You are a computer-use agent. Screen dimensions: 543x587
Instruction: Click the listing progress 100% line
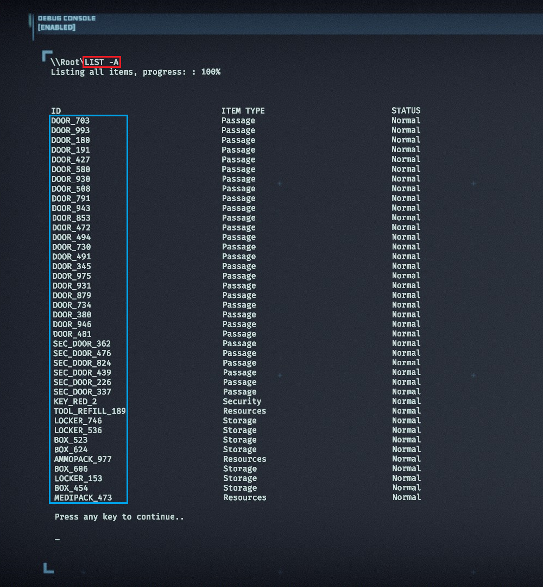(135, 72)
